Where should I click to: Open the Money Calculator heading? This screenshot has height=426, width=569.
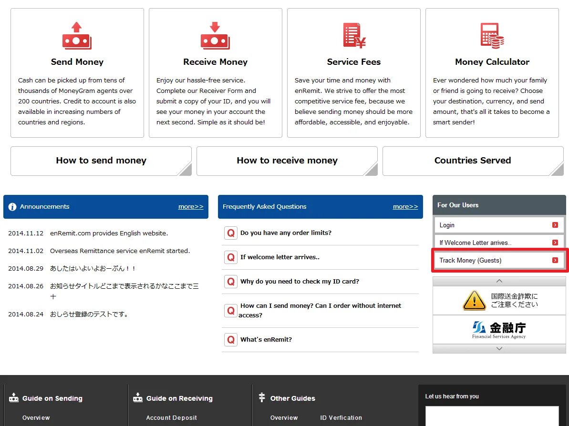(x=492, y=62)
